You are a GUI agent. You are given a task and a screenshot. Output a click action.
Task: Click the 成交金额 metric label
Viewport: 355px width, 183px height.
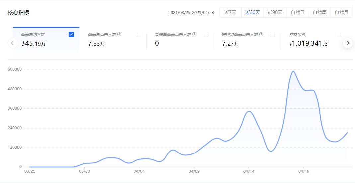(x=297, y=35)
